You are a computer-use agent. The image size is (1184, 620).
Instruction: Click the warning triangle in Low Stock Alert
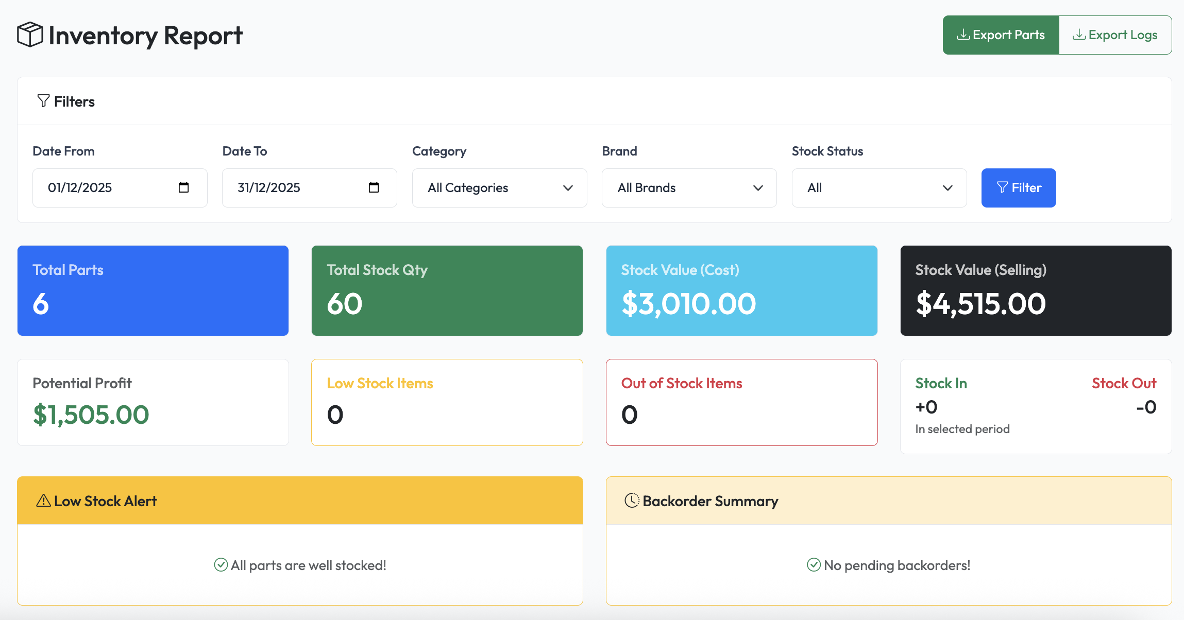[43, 501]
